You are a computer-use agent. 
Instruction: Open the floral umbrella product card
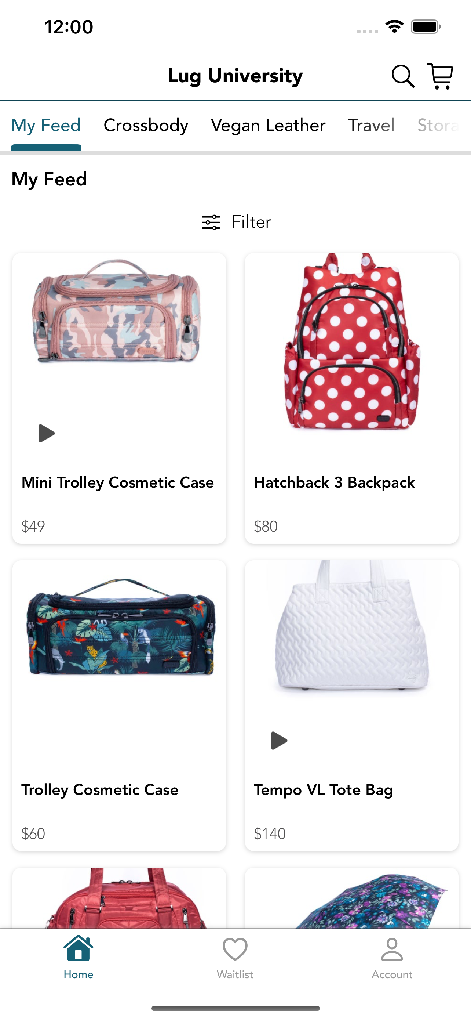coord(351,898)
